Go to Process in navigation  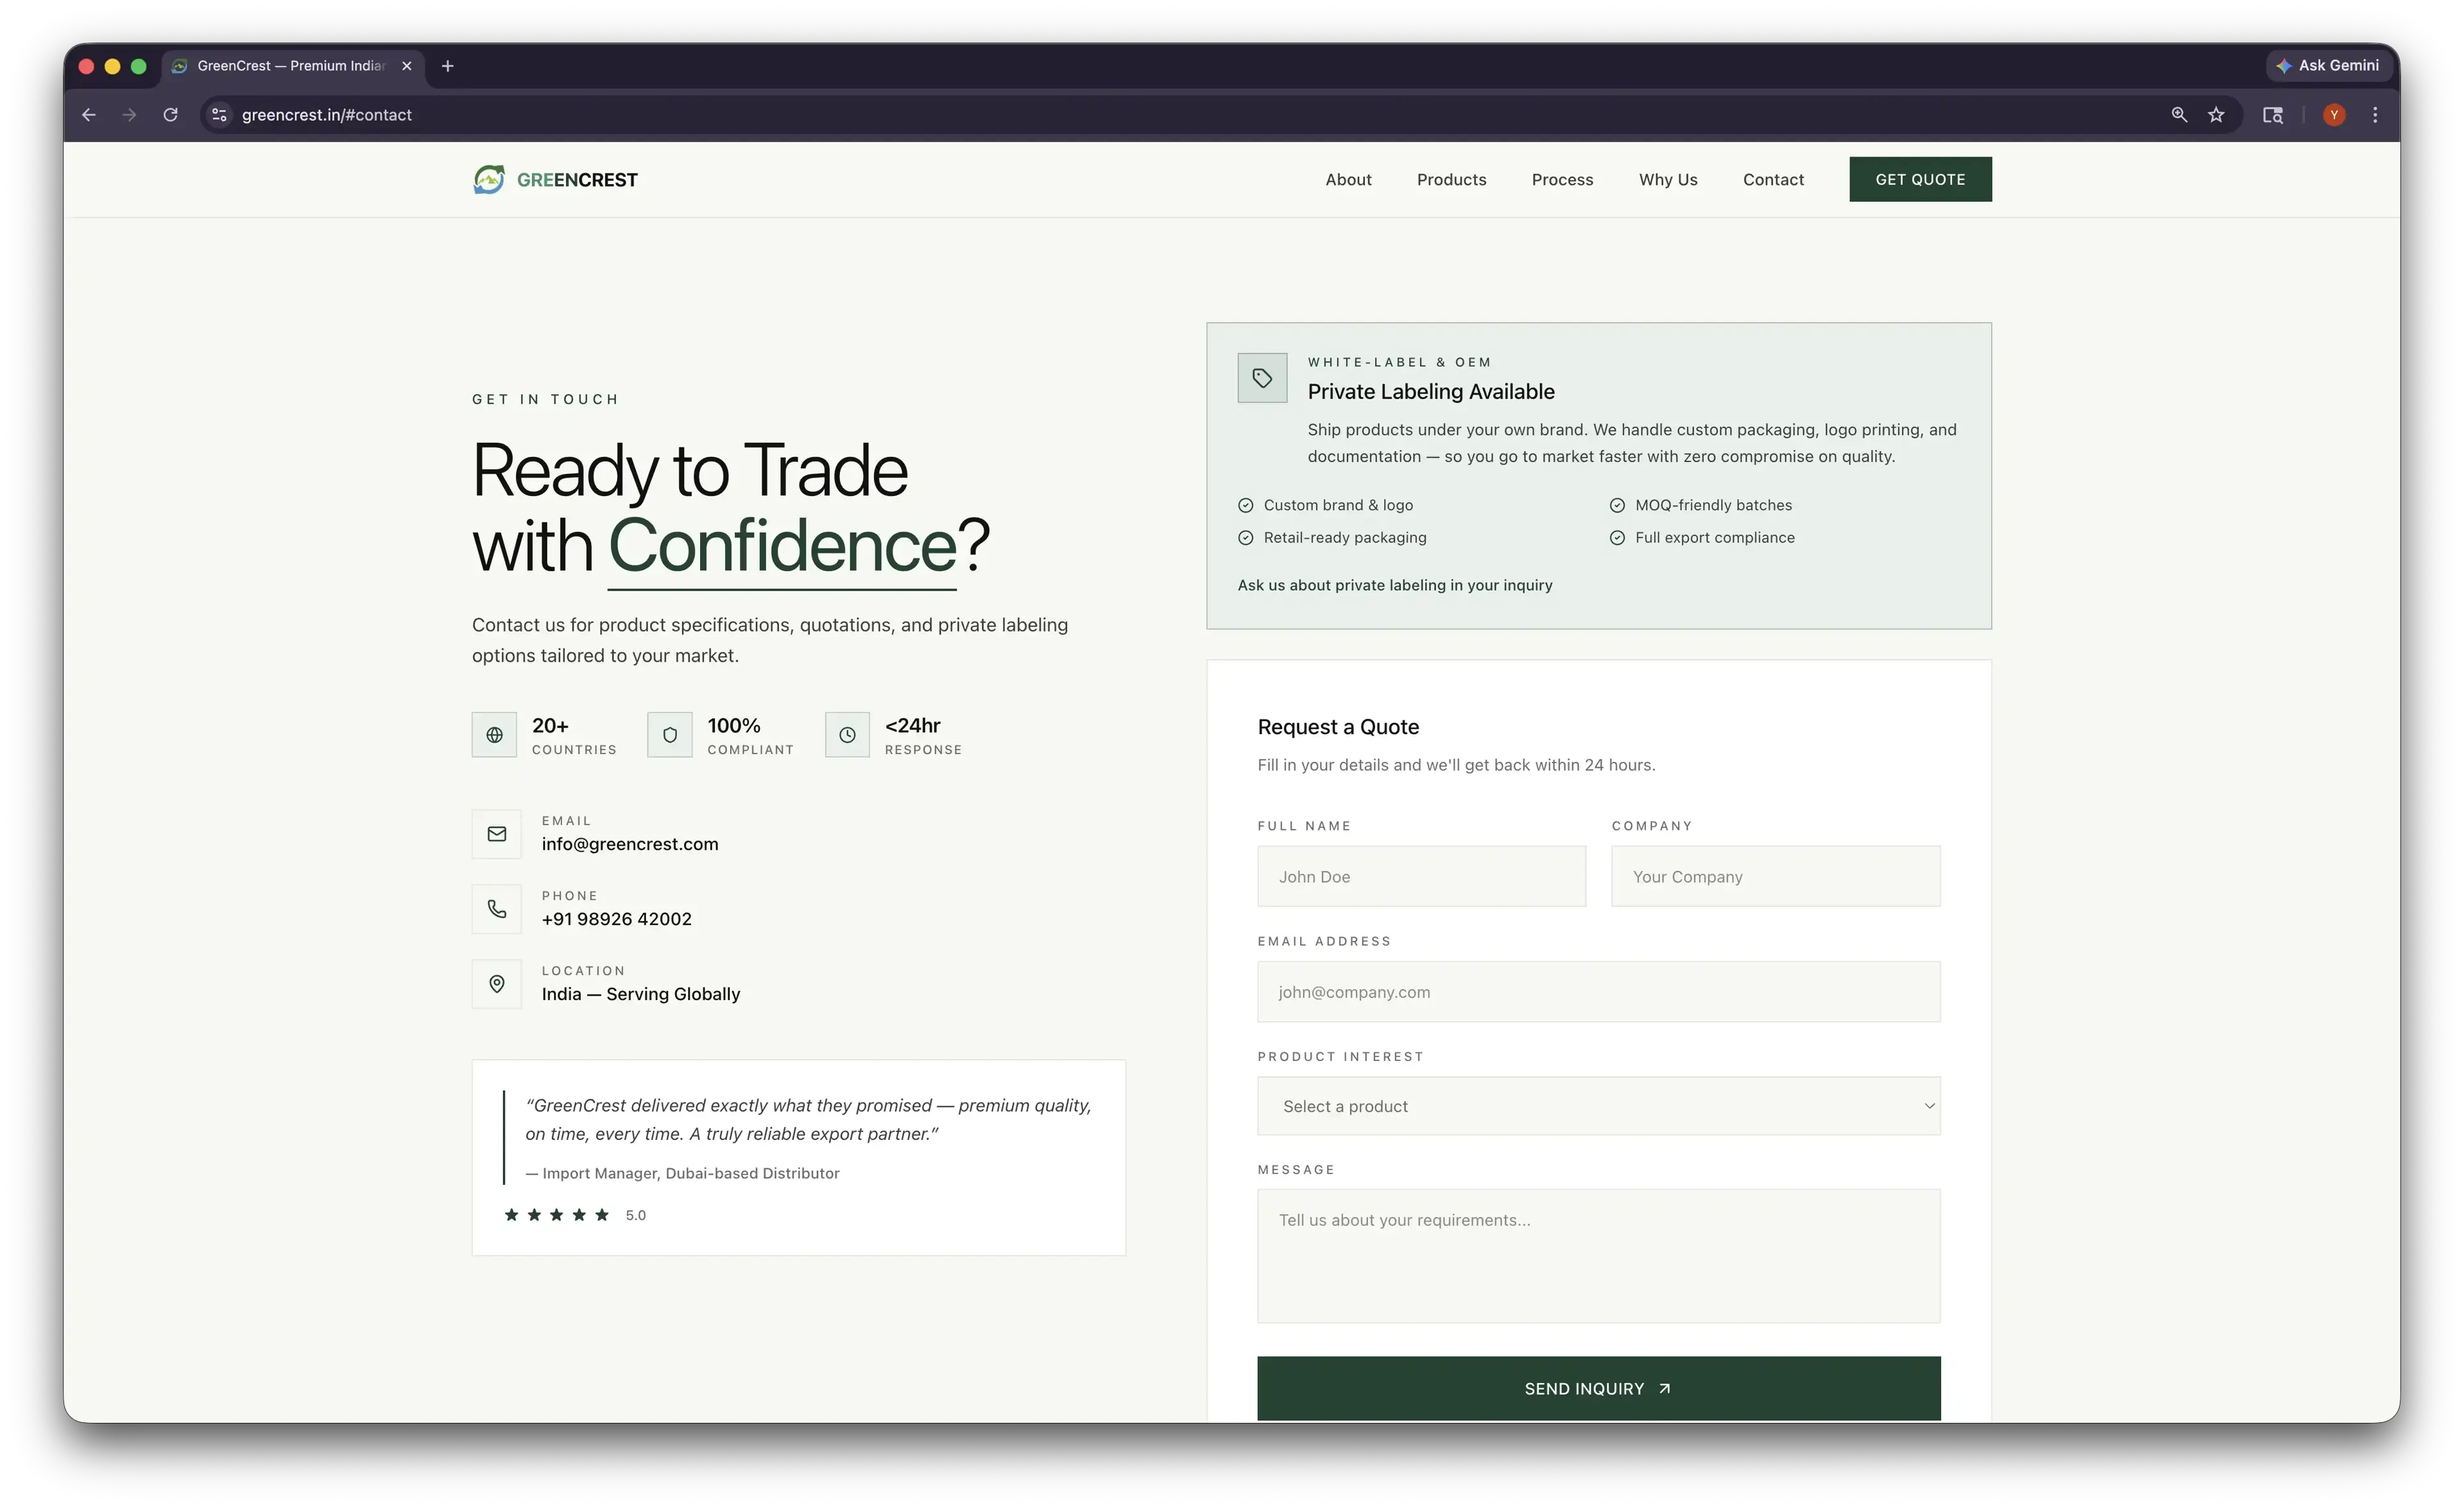(1562, 180)
